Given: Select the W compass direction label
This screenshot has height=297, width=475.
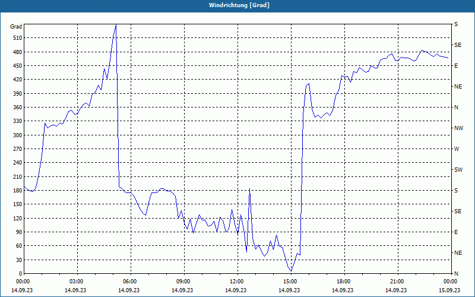Looking at the screenshot, I should click(x=457, y=149).
